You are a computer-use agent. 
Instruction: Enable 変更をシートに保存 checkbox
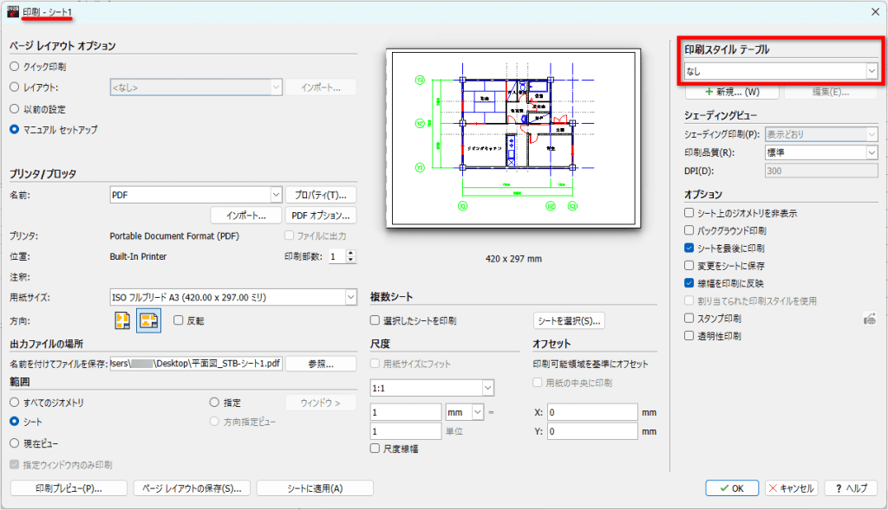(x=689, y=265)
